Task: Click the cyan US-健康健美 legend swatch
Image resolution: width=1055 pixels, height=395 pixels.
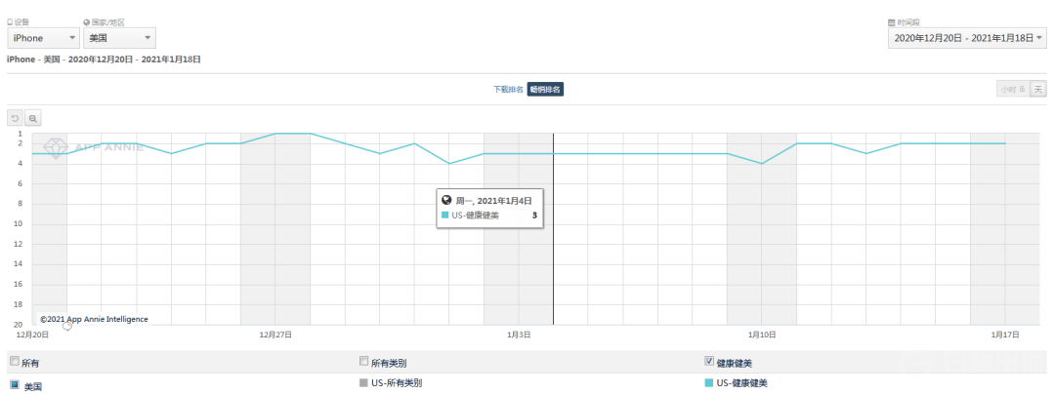Action: point(708,383)
